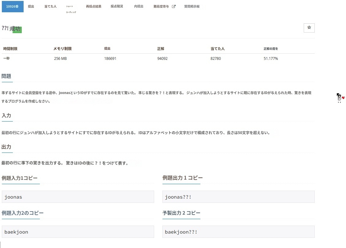Click the sample box containing joonas
The width and height of the screenshot is (346, 248).
tap(78, 197)
